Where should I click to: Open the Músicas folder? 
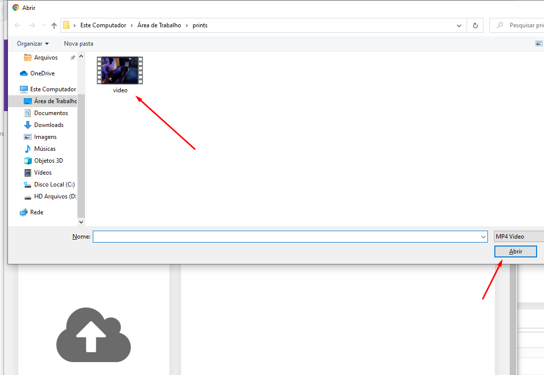point(45,149)
